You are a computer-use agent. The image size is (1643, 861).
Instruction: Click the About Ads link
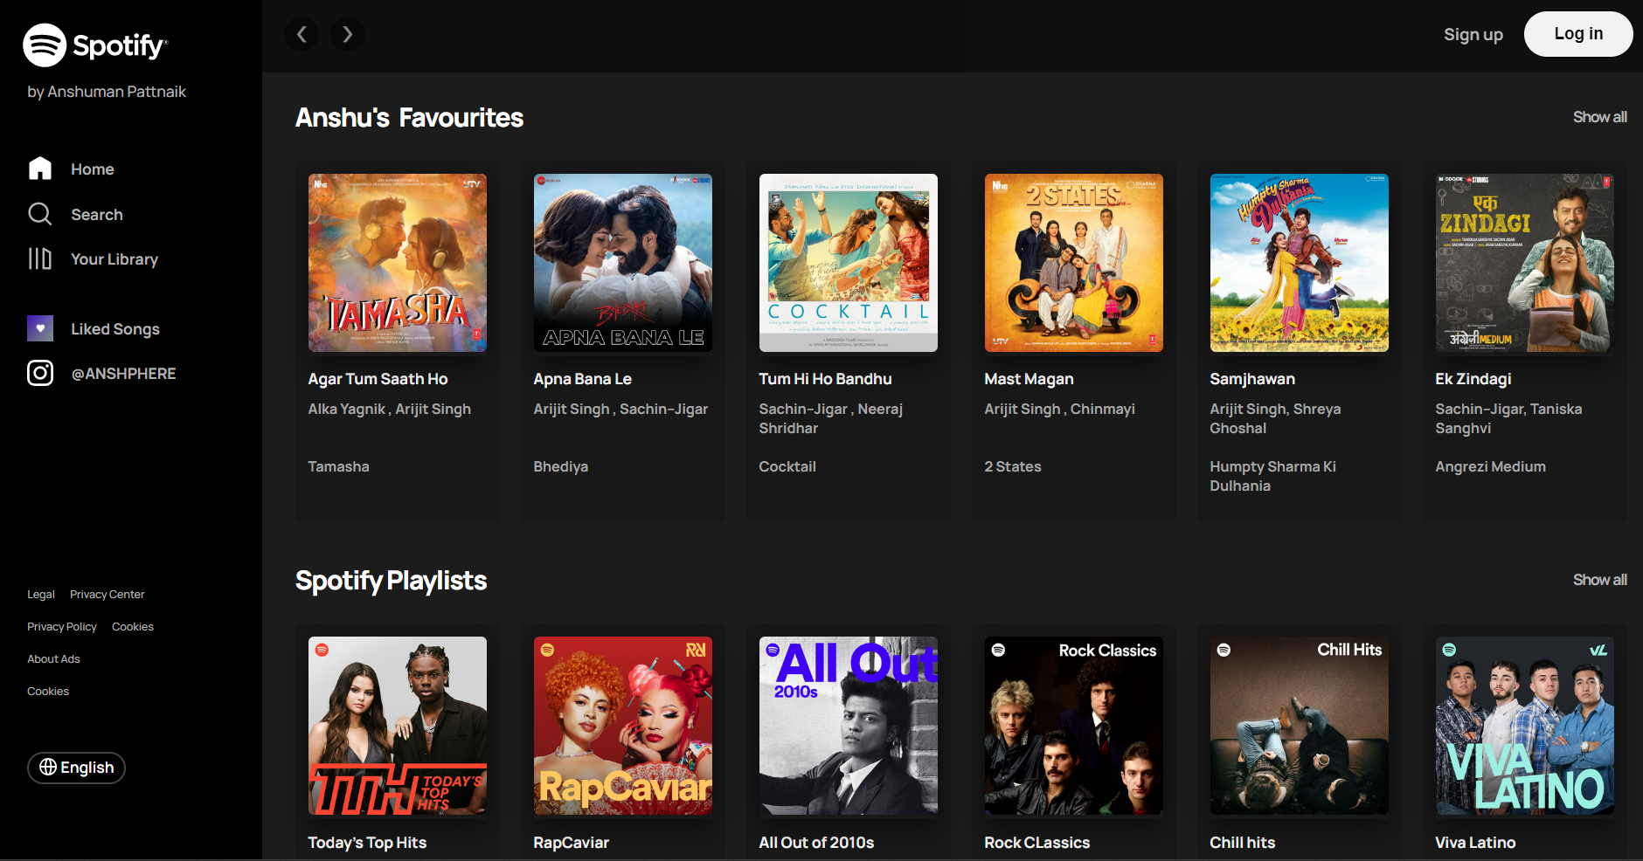[53, 659]
